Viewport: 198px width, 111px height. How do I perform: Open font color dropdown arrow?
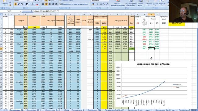(x=39, y=4)
